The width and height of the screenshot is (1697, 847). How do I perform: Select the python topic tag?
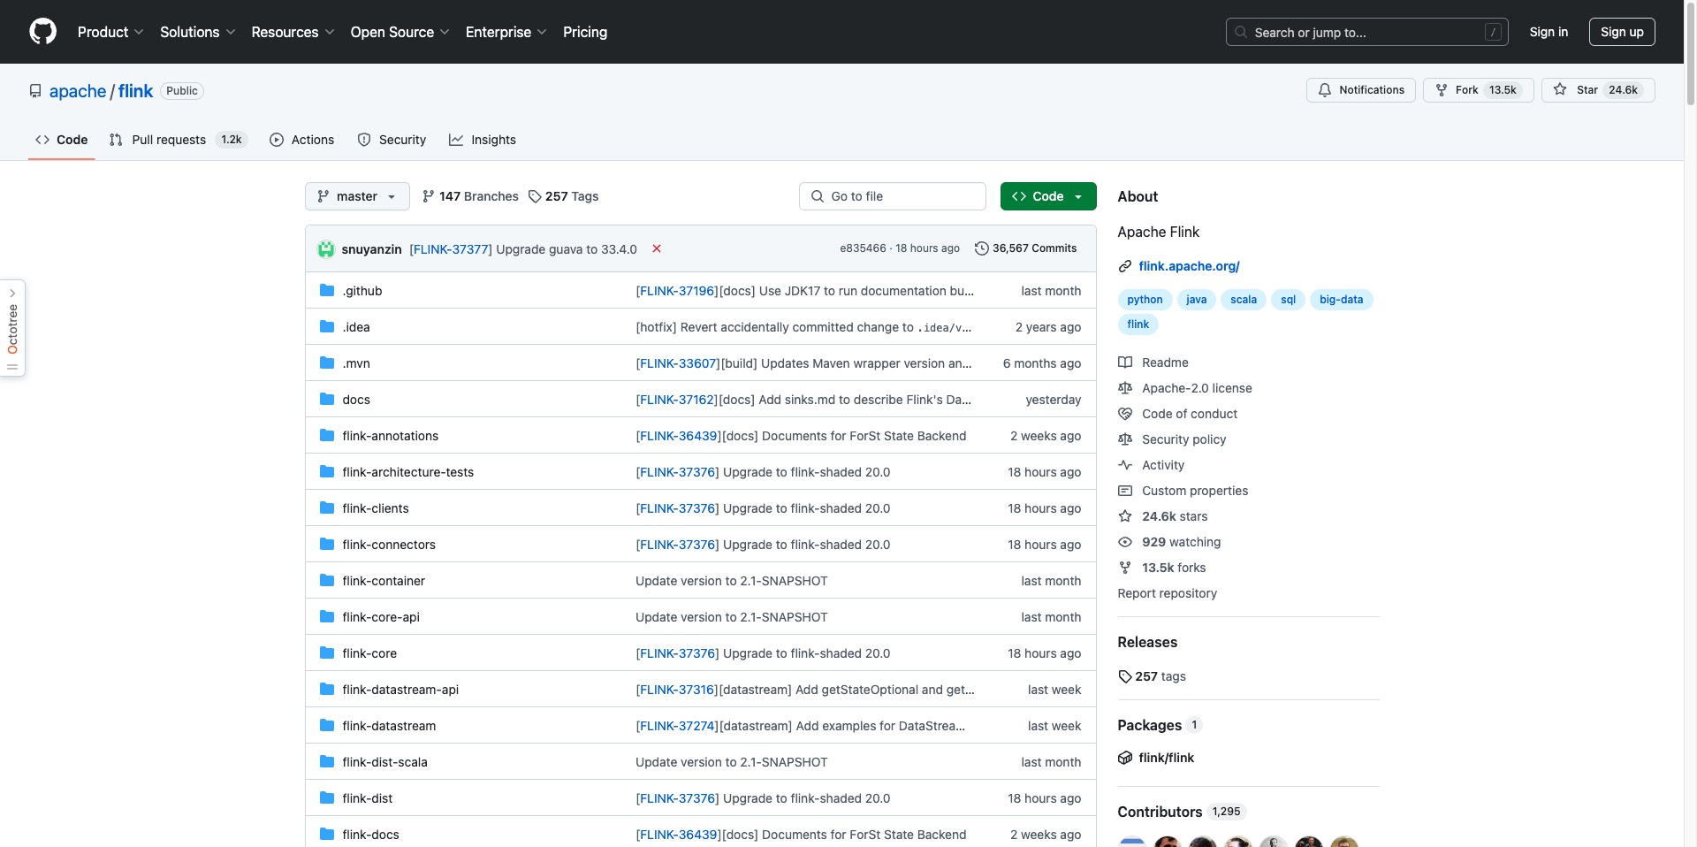click(x=1145, y=300)
